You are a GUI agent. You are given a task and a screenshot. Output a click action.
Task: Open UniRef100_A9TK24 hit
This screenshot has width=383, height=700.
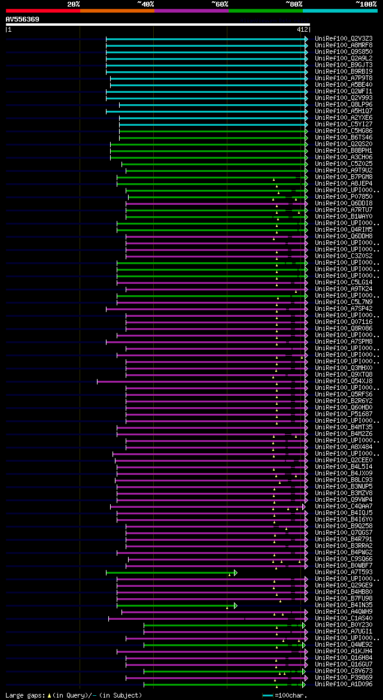[344, 289]
